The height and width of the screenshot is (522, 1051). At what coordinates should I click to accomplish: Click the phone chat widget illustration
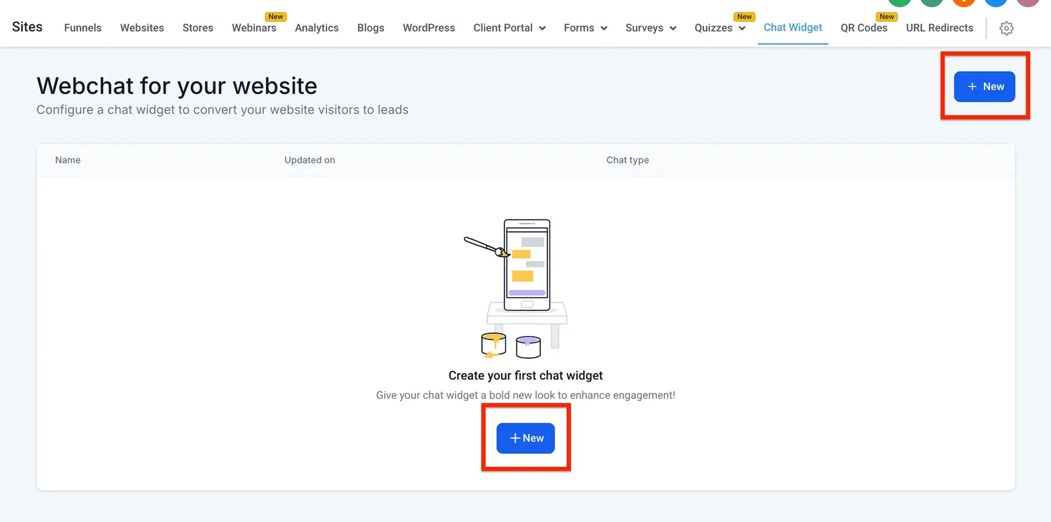516,288
